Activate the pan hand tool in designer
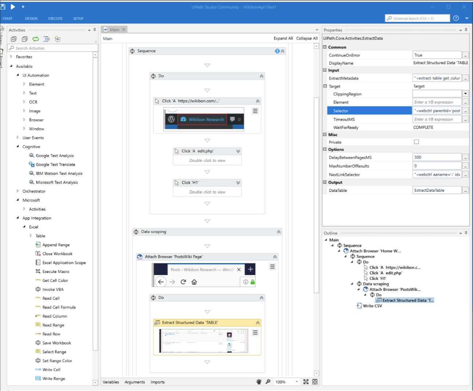The width and height of the screenshot is (473, 391). 259,382
